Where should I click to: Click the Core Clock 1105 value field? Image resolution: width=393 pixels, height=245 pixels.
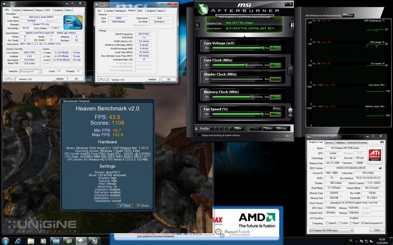point(275,65)
